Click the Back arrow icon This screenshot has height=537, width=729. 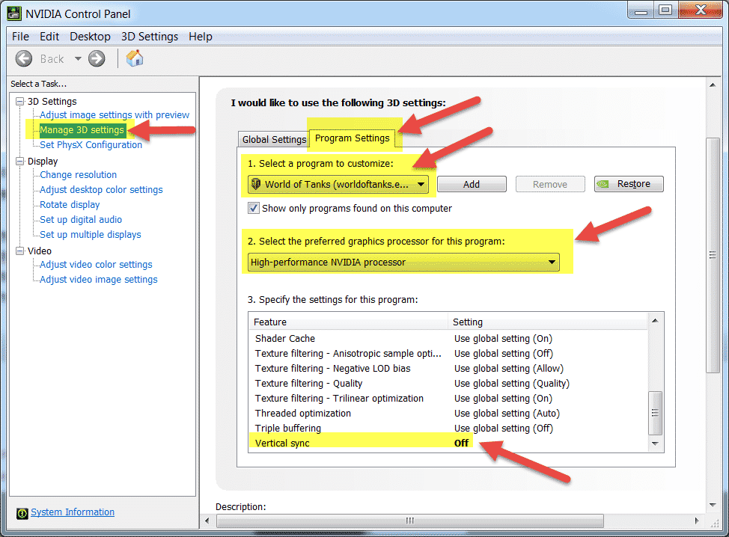24,59
